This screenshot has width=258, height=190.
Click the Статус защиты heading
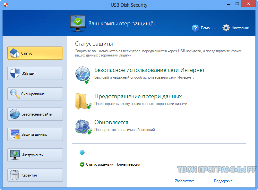point(94,44)
